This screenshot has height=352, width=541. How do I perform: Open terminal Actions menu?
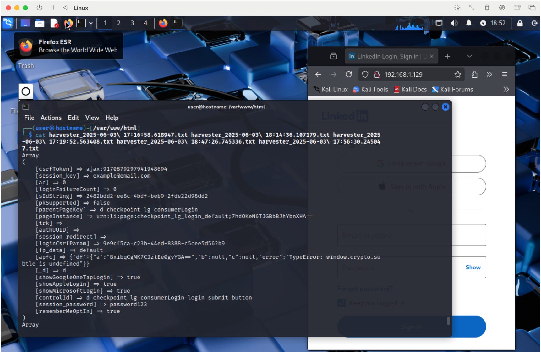pyautogui.click(x=51, y=118)
